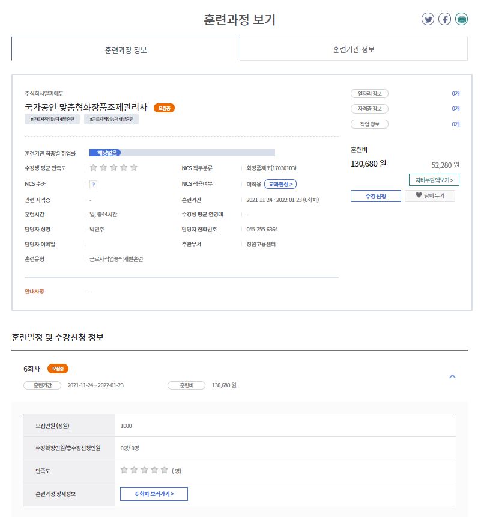Click the NCS 수준 question mark help icon
The width and height of the screenshot is (490, 517).
94,184
